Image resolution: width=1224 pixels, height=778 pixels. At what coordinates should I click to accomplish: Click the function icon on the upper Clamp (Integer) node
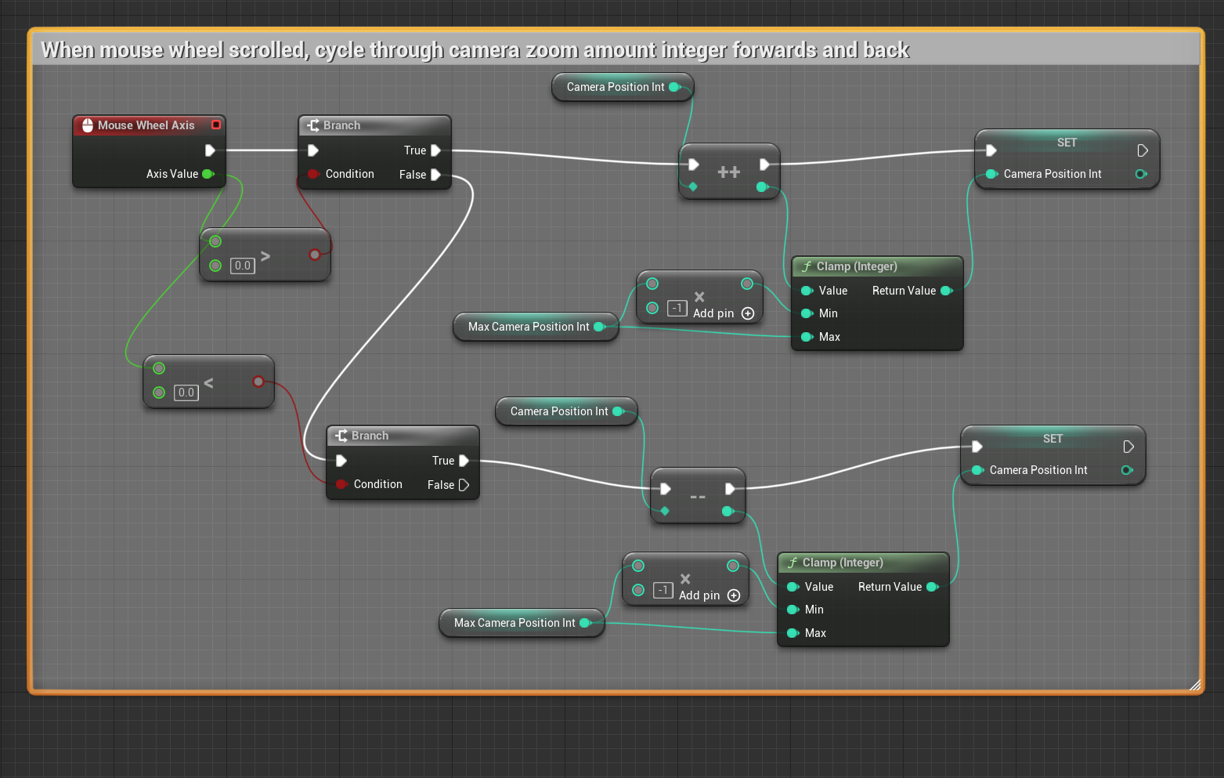(x=806, y=266)
